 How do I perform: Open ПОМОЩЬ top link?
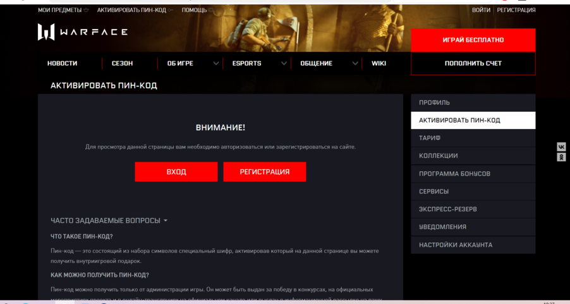[x=197, y=10]
